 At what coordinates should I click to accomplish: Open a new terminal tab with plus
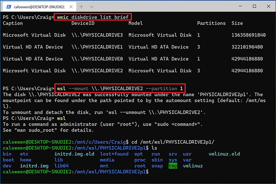(81, 7)
